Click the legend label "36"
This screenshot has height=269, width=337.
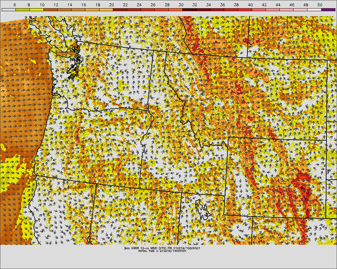(222, 5)
